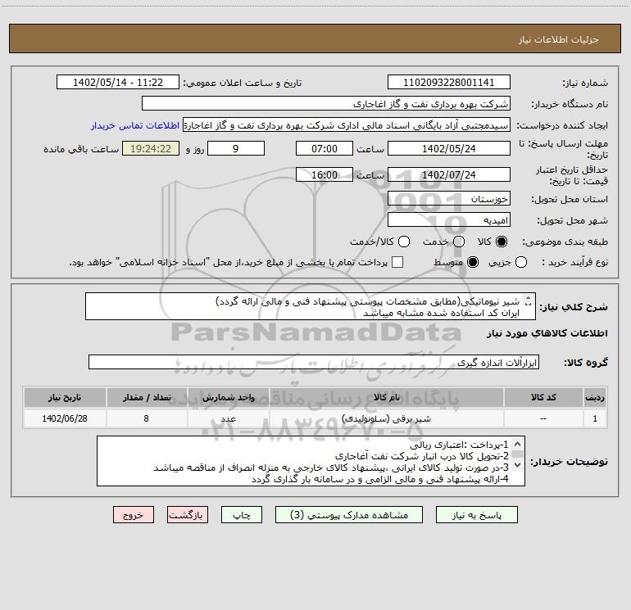The image size is (631, 610).
Task: Select the 'متوسط' purchase type radio
Action: (x=473, y=262)
